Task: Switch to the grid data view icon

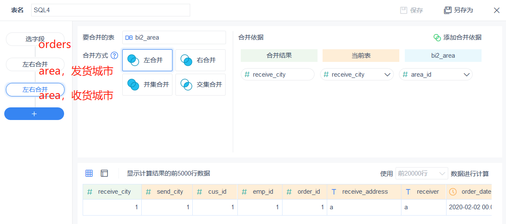Action: (89, 173)
